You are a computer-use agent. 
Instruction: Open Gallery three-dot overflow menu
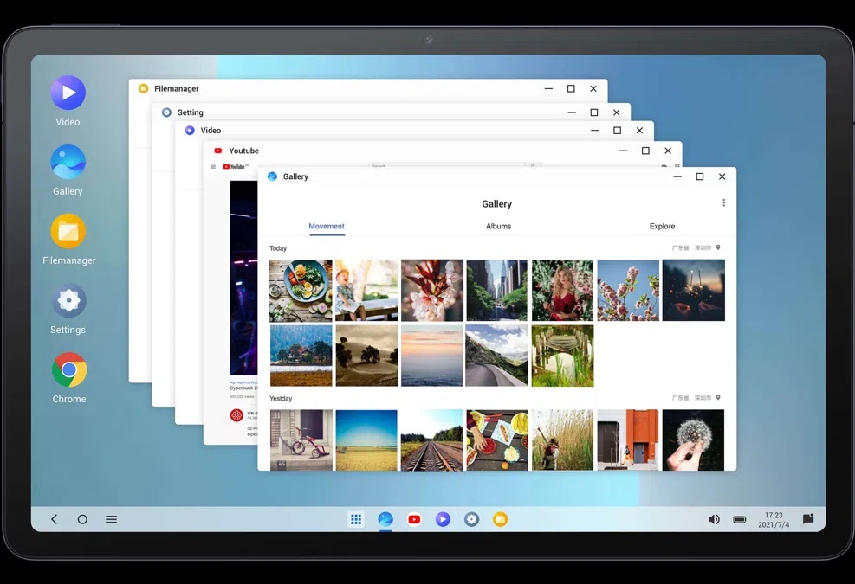[723, 203]
